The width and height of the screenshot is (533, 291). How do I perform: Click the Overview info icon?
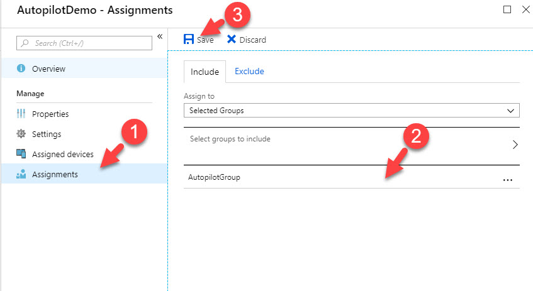click(x=21, y=69)
